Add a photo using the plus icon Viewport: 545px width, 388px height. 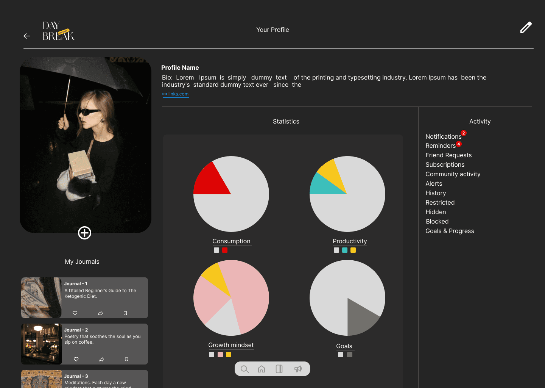(x=84, y=233)
